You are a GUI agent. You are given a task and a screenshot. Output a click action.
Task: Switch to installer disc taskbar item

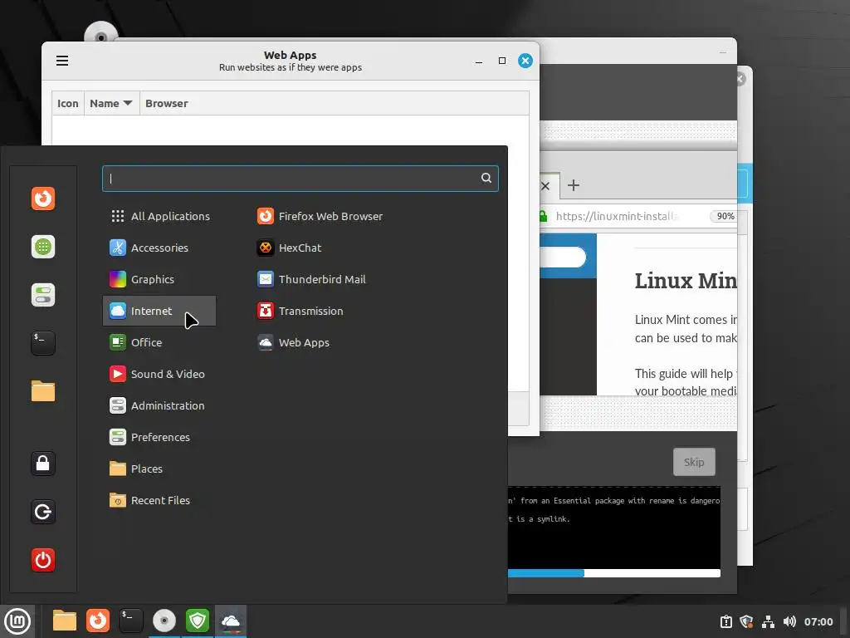click(x=164, y=621)
